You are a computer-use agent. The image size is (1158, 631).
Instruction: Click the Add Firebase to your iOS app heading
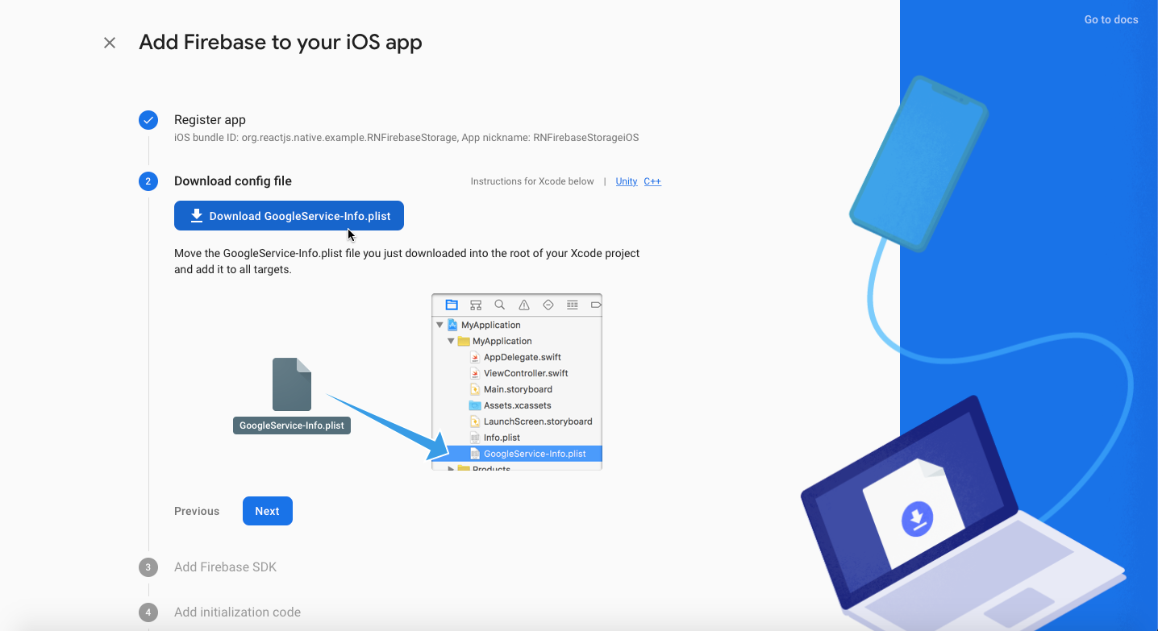281,42
